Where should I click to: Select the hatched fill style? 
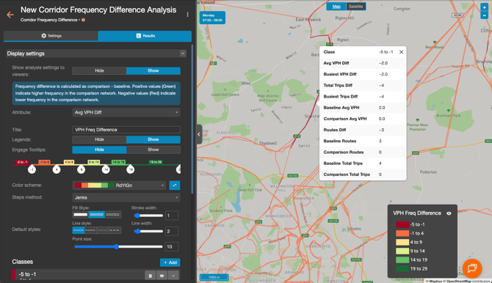click(x=97, y=215)
